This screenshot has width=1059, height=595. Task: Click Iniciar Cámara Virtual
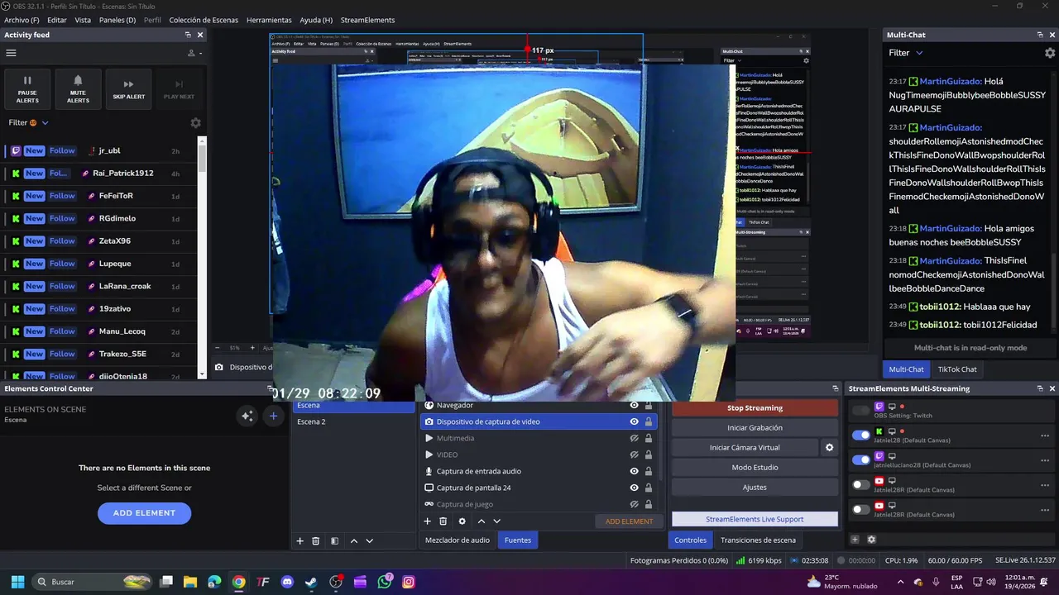click(745, 448)
